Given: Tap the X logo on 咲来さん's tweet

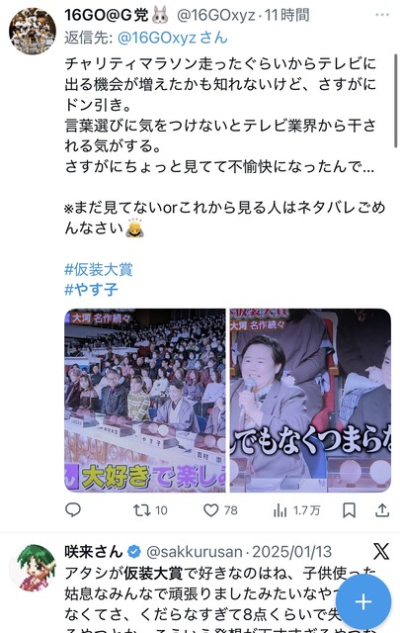Looking at the screenshot, I should (x=381, y=552).
